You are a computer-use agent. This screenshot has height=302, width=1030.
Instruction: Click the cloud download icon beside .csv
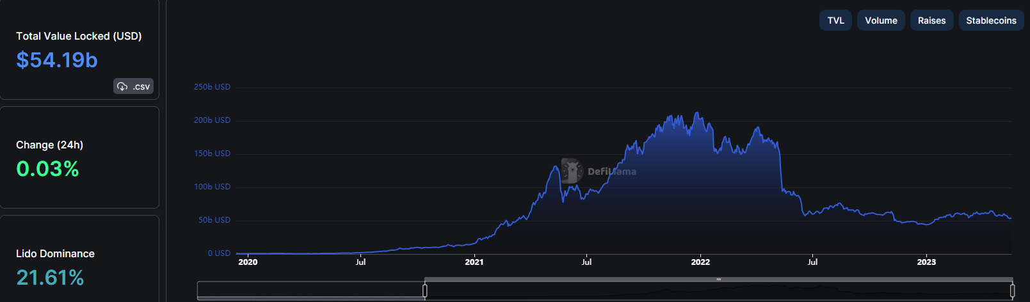[122, 86]
